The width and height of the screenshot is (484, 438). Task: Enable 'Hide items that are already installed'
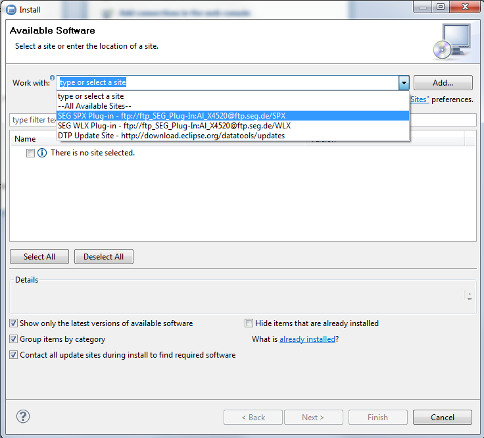[x=249, y=323]
